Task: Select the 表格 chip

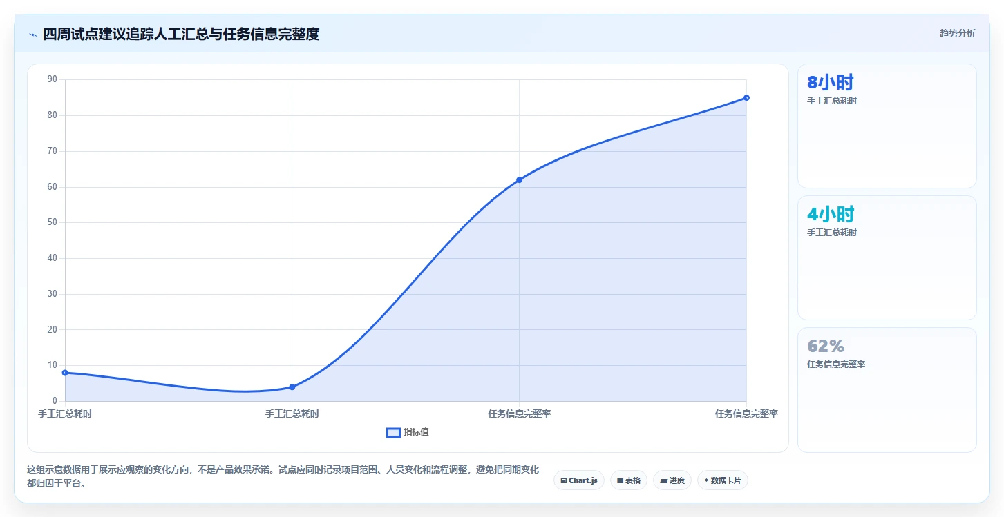Action: click(629, 480)
